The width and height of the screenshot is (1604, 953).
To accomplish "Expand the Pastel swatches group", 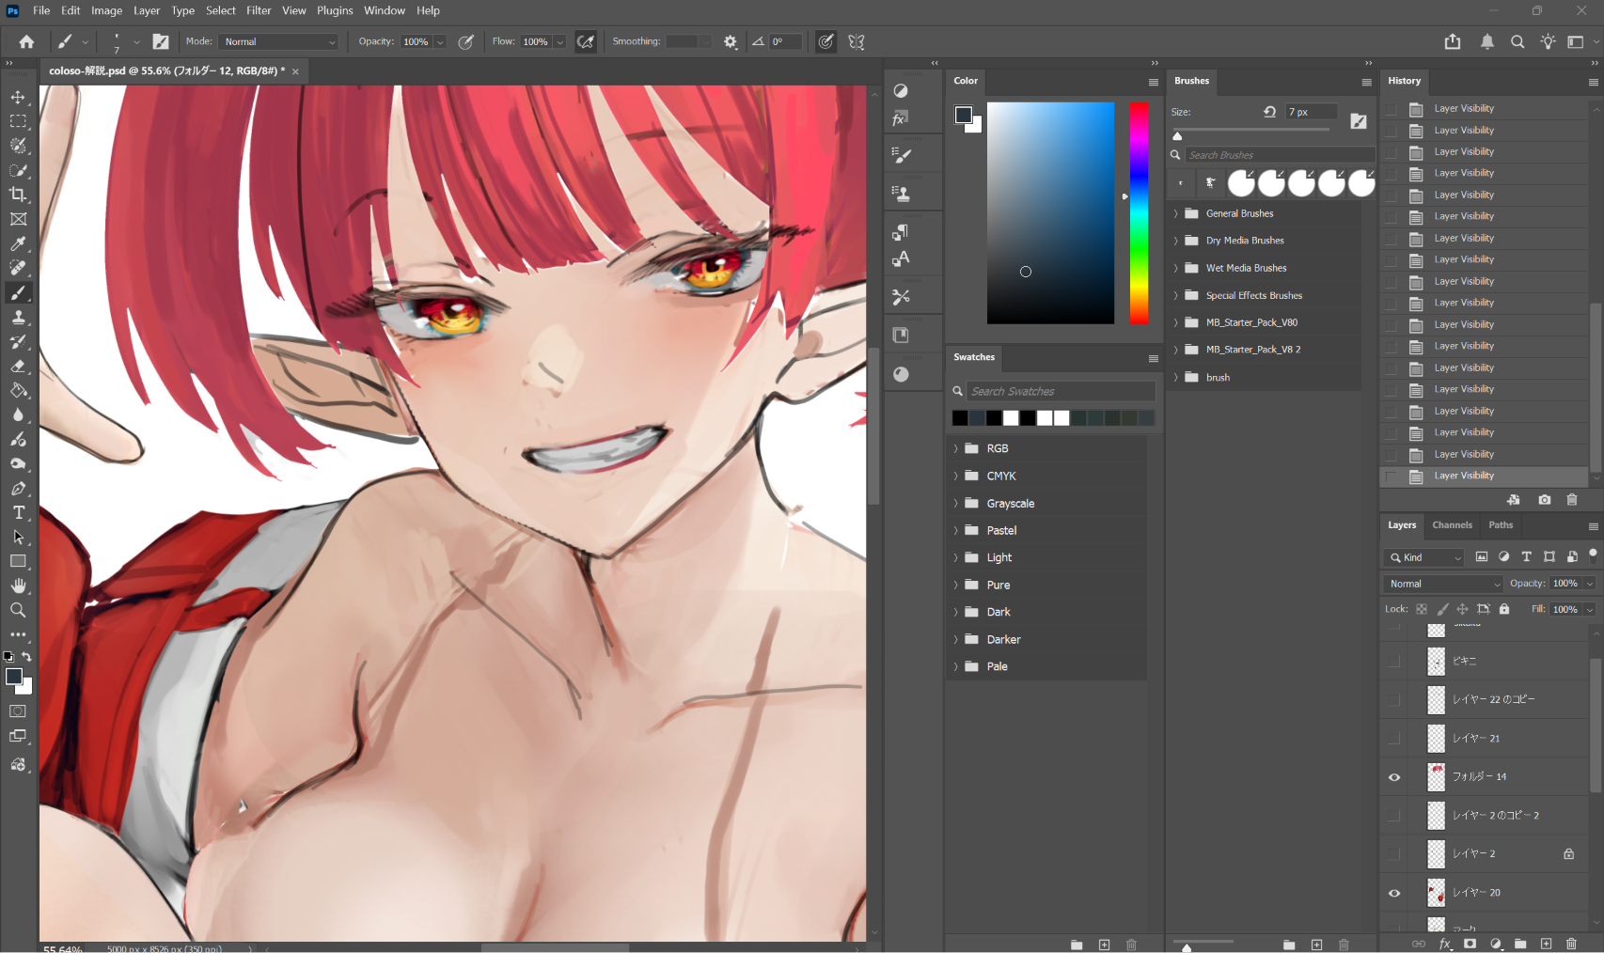I will (x=956, y=530).
